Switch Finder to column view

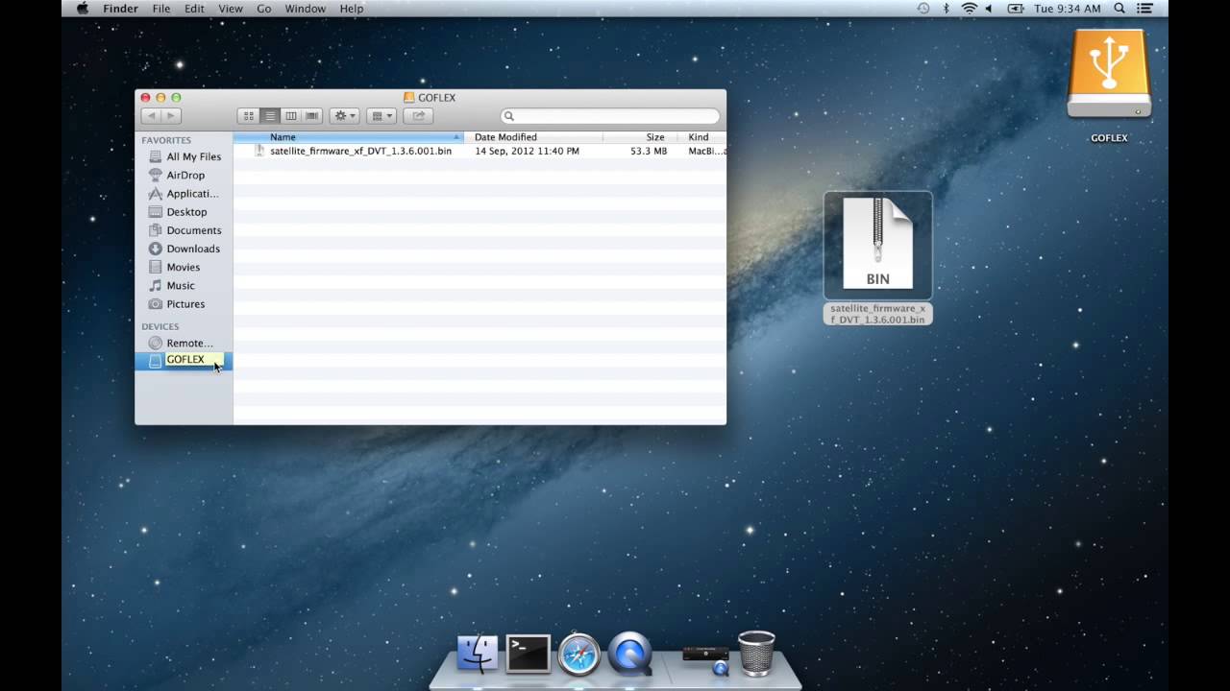[291, 116]
